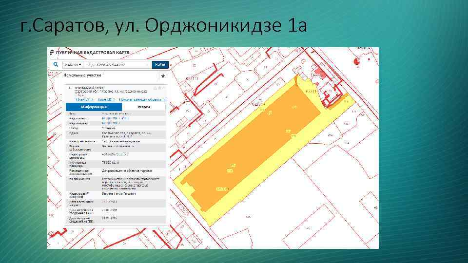Click the star favorites icon in results header
Screen dimensions: 468x263
pos(163,76)
